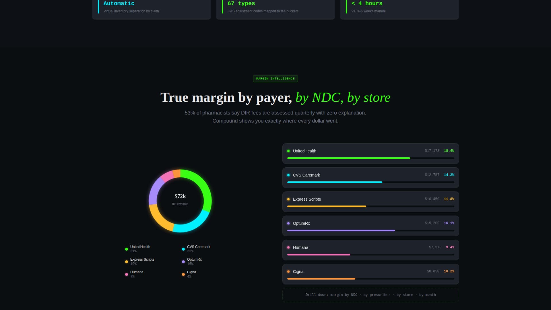
Task: Click the $7,570 Humana amount
Action: (435, 247)
